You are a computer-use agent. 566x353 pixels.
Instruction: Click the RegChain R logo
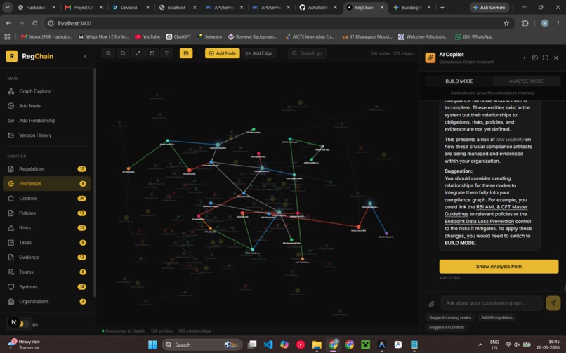coord(11,56)
